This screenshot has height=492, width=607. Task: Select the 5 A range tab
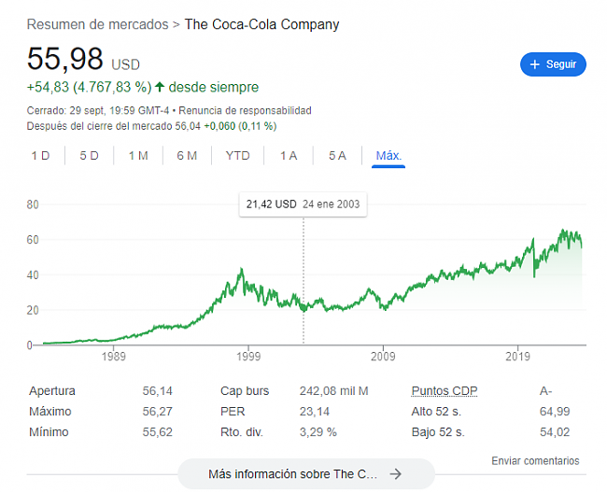pos(337,156)
